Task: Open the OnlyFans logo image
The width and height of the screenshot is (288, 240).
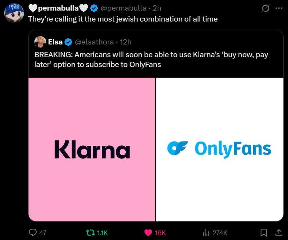Action: click(x=220, y=149)
